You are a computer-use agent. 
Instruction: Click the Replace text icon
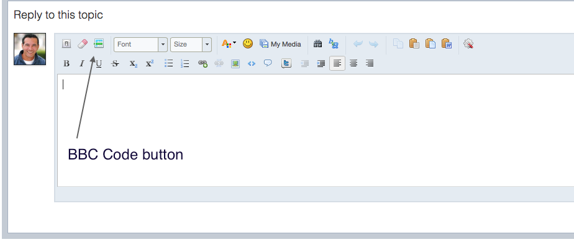pos(334,44)
